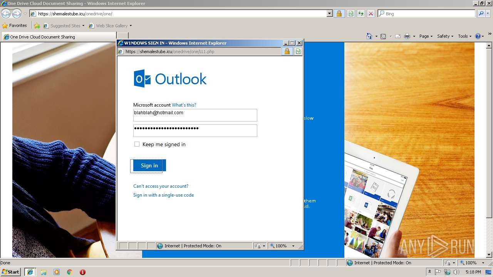493x277 pixels.
Task: Click the security lock icon in main address bar
Action: coord(339,13)
